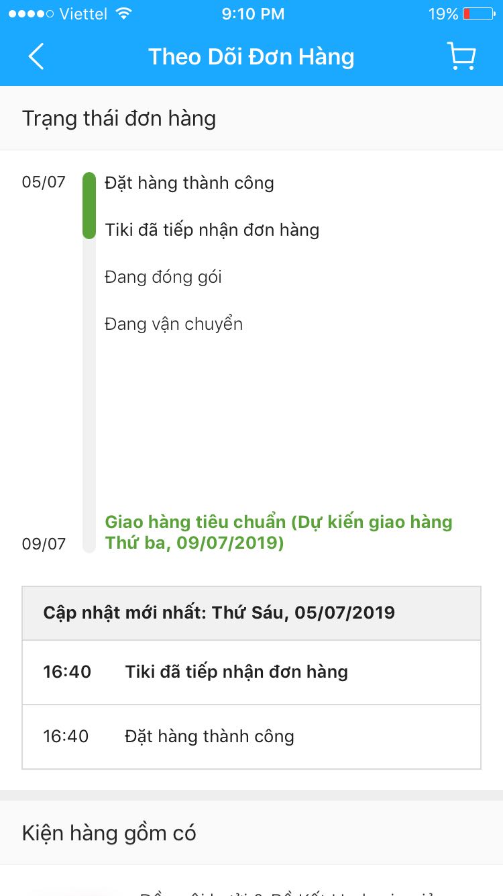503x896 pixels.
Task: Open the shopping cart icon
Action: (x=460, y=56)
